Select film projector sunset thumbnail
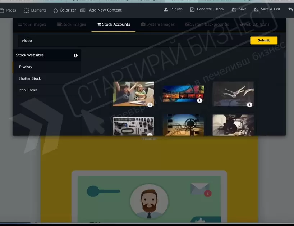 pyautogui.click(x=183, y=125)
